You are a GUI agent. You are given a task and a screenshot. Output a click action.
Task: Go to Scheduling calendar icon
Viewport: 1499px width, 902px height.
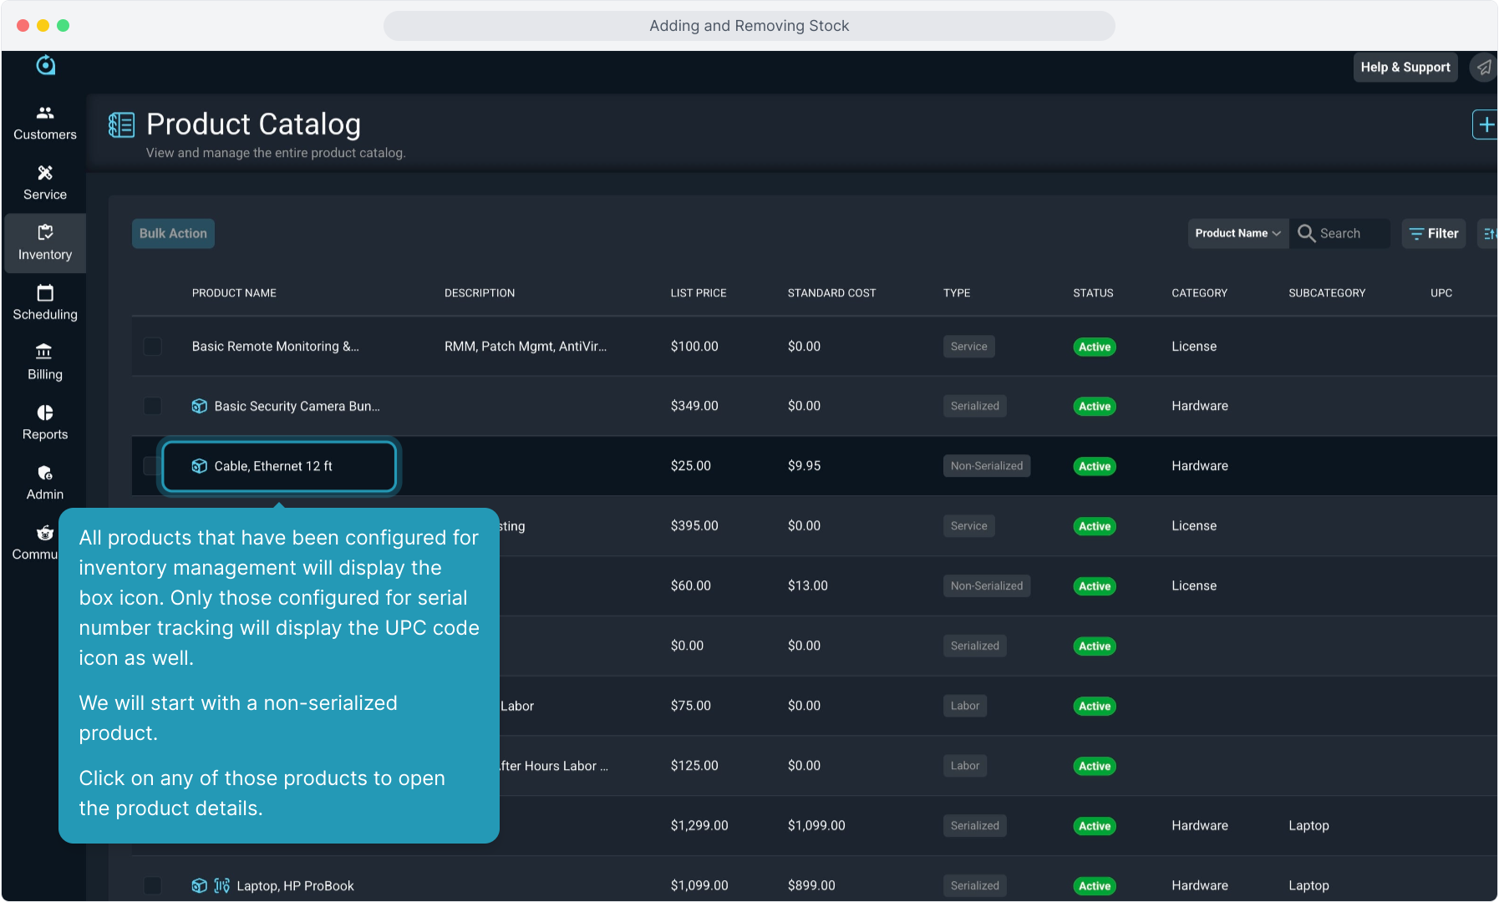(45, 293)
